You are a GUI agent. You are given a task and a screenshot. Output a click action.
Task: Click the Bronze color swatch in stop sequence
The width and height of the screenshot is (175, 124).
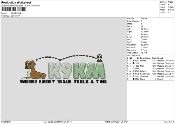click(134, 61)
